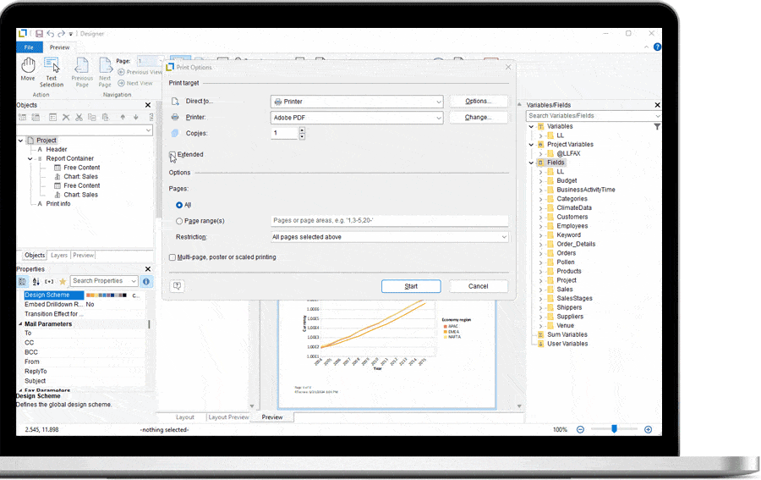
Task: Click the Design Scheme color swatches
Action: [107, 295]
